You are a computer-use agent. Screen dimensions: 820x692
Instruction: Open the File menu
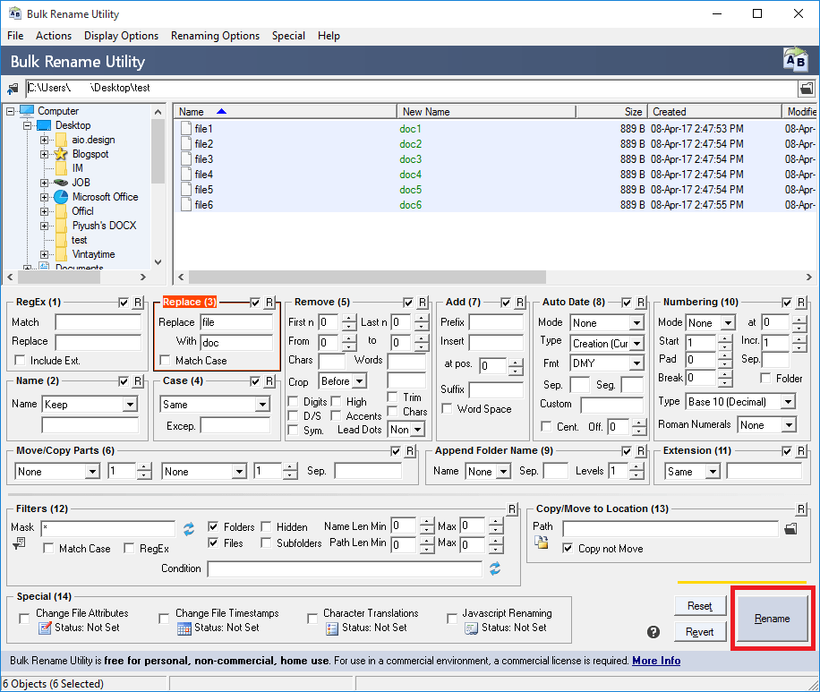click(15, 36)
